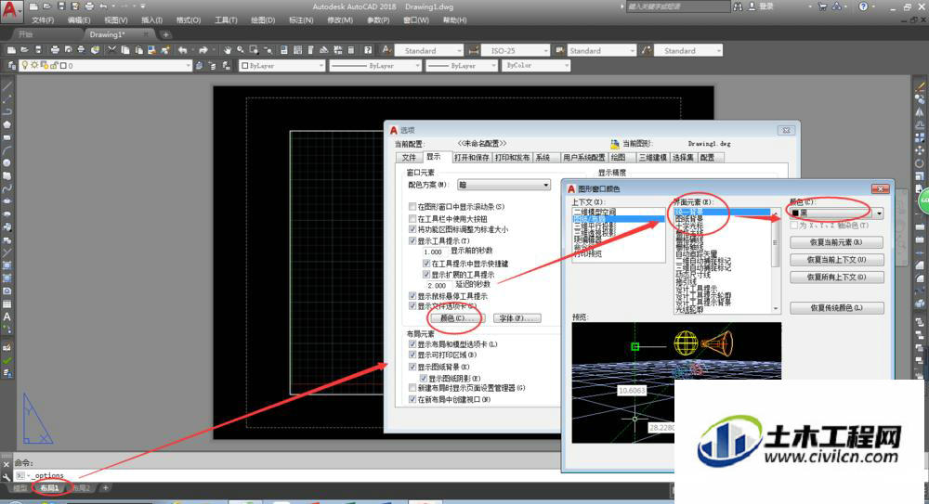
Task: Click the Cut scissors icon in toolbar
Action: (111, 50)
